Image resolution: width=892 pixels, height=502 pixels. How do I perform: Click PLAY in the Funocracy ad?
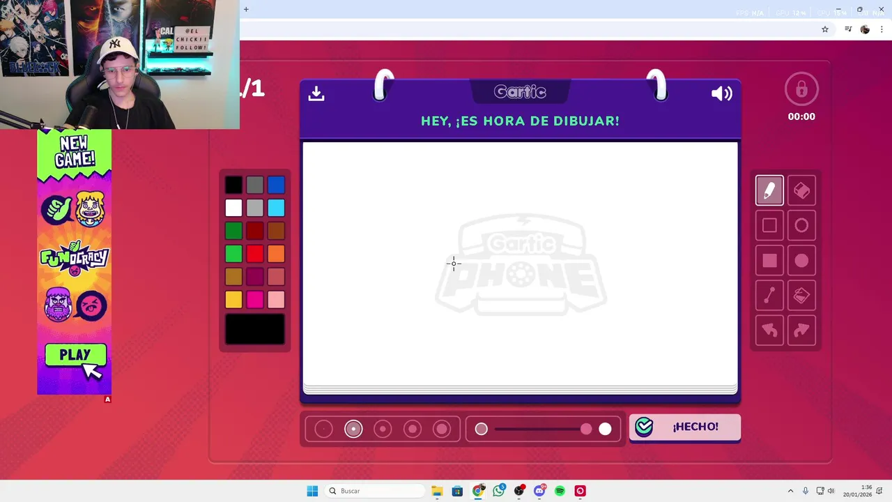(x=75, y=356)
